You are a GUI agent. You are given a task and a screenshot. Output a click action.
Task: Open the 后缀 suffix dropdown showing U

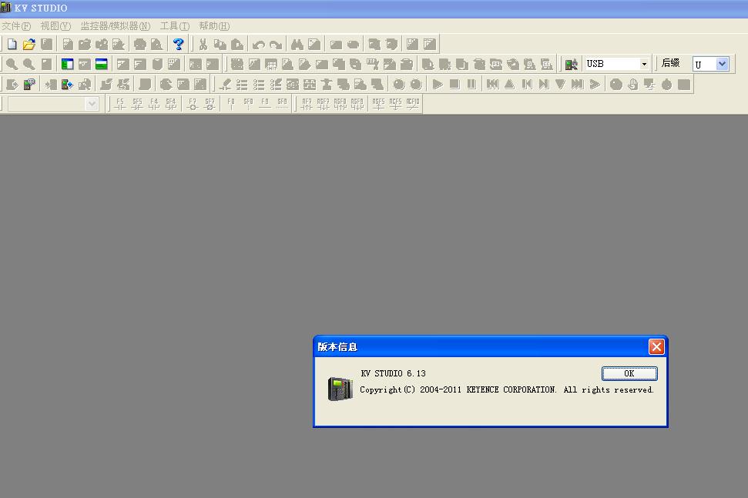tap(722, 65)
